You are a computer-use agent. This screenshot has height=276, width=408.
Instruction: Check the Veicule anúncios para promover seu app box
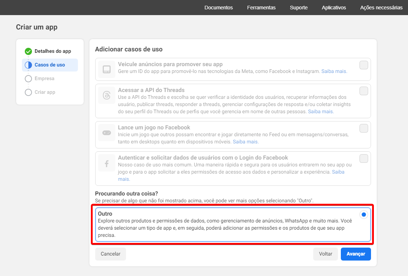(x=363, y=65)
